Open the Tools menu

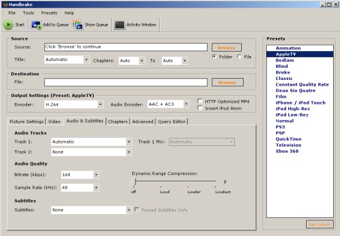(28, 13)
